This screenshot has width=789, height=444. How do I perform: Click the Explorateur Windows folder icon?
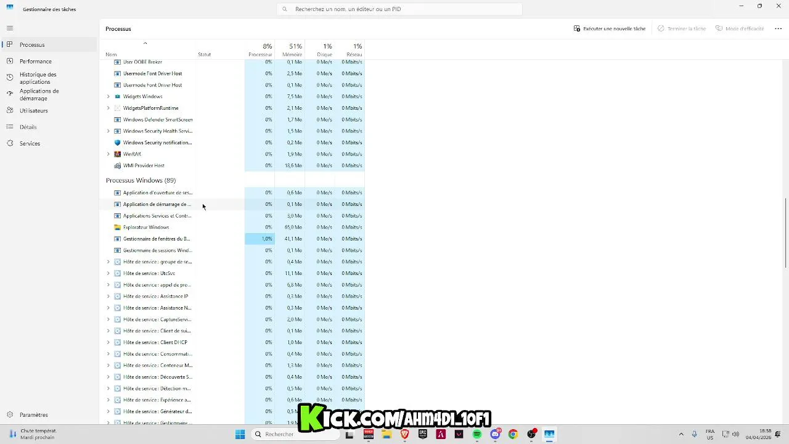118,227
